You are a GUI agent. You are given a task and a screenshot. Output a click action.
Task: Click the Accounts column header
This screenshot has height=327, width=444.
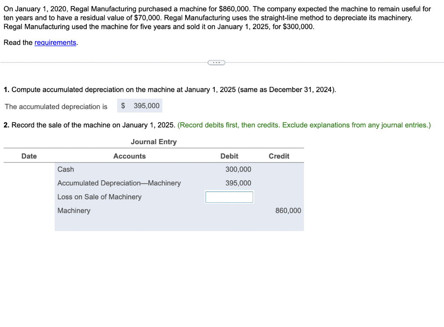click(129, 156)
